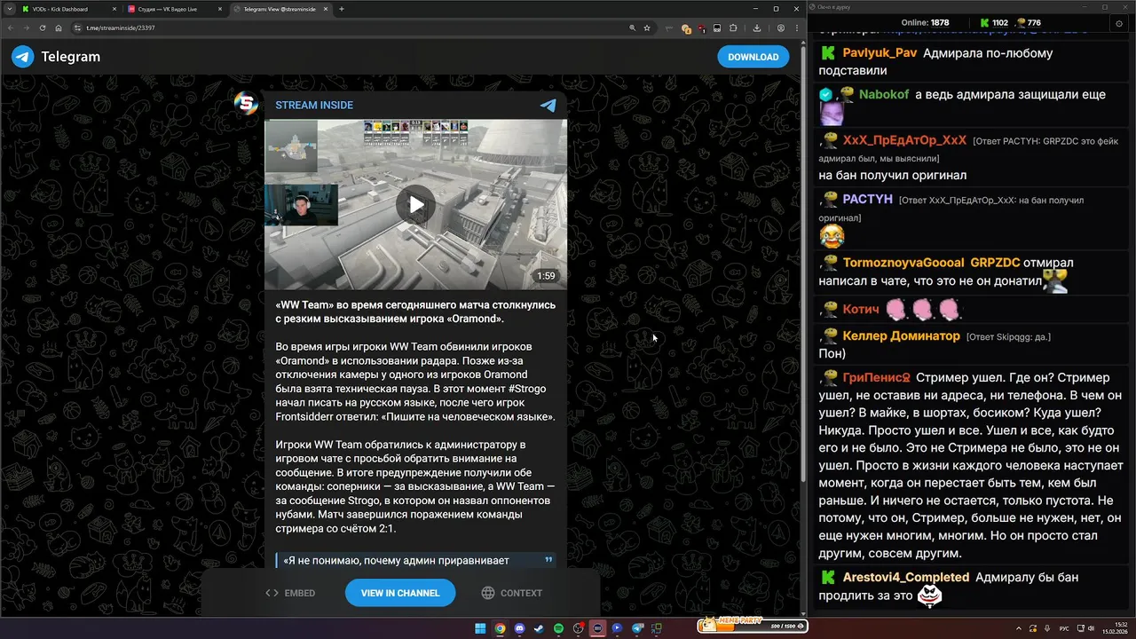Select the Telegram: View @streaminside tab
Screen dimensions: 1136x639
point(280,9)
